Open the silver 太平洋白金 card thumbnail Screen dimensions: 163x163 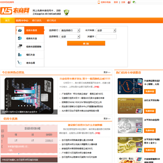coord(130,125)
